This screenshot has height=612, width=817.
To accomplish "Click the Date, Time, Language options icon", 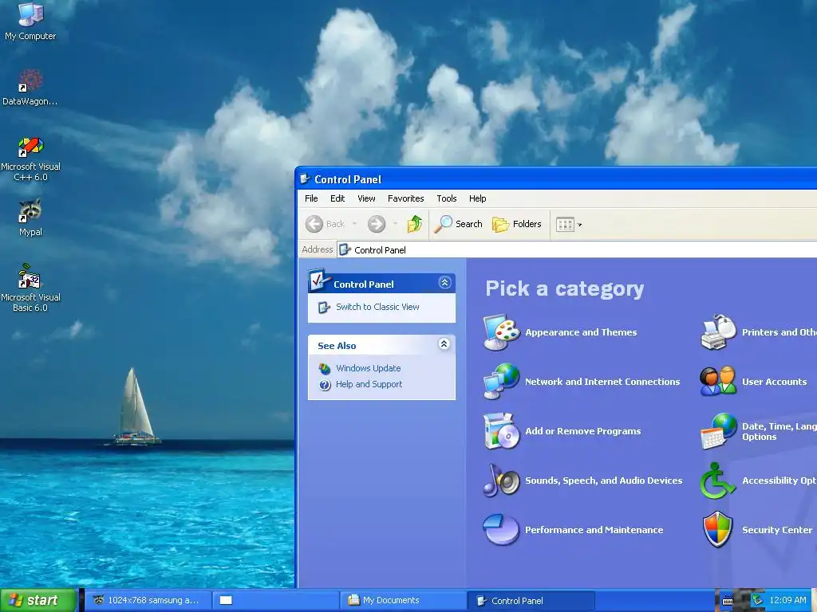I will tap(719, 431).
